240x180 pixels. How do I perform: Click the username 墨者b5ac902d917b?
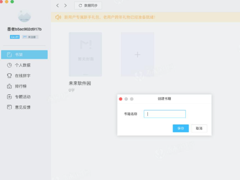pyautogui.click(x=24, y=29)
